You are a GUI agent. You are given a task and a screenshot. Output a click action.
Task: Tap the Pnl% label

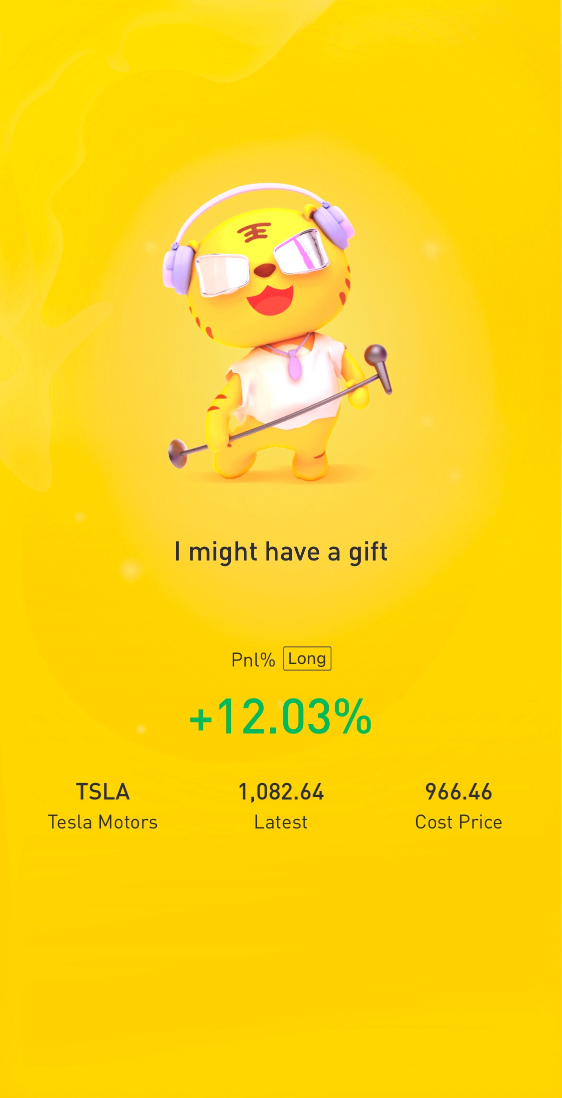click(x=253, y=660)
